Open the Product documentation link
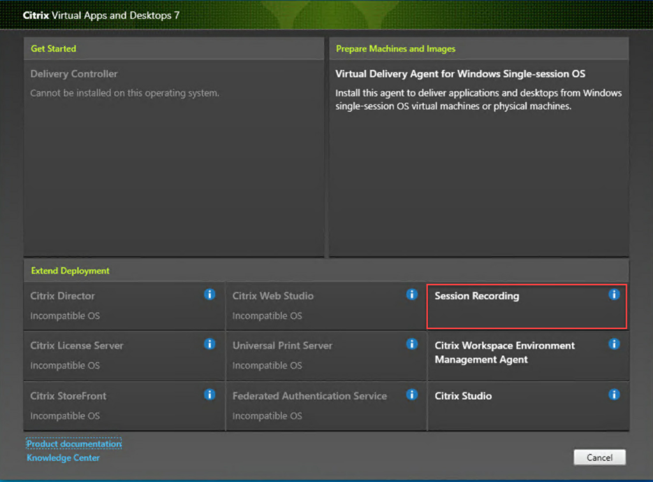This screenshot has width=653, height=482. [74, 444]
